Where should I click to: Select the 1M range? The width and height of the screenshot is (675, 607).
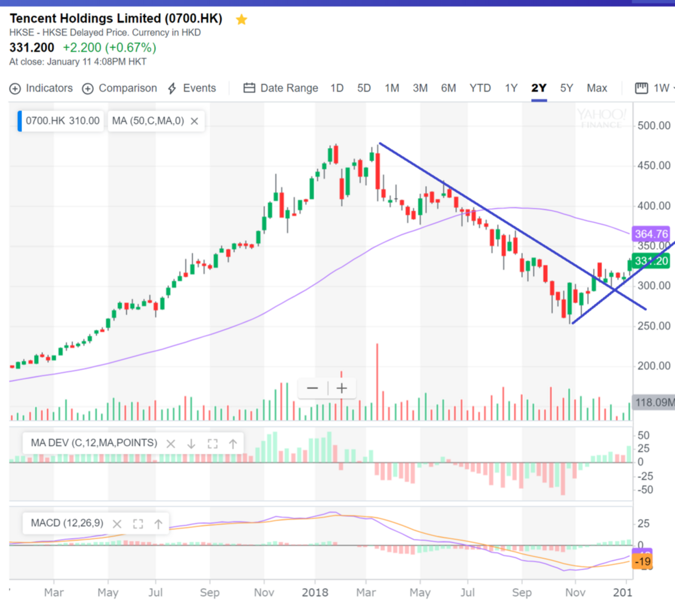392,88
